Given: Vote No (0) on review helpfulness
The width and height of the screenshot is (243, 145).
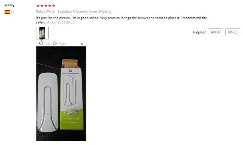Looking at the screenshot, I should pyautogui.click(x=233, y=32).
